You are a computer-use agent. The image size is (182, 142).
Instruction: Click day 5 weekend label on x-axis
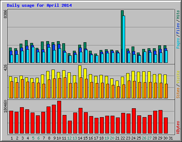(x=33, y=138)
